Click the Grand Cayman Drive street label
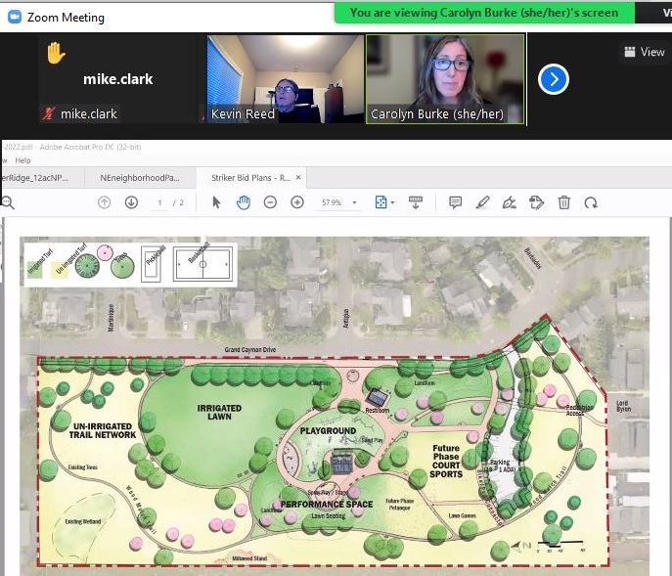 [x=250, y=350]
